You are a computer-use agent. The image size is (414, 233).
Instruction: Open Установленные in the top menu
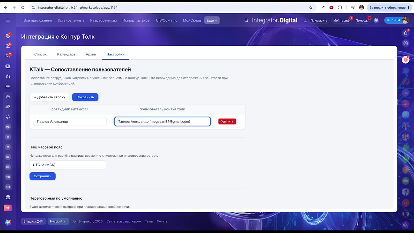coord(71,20)
